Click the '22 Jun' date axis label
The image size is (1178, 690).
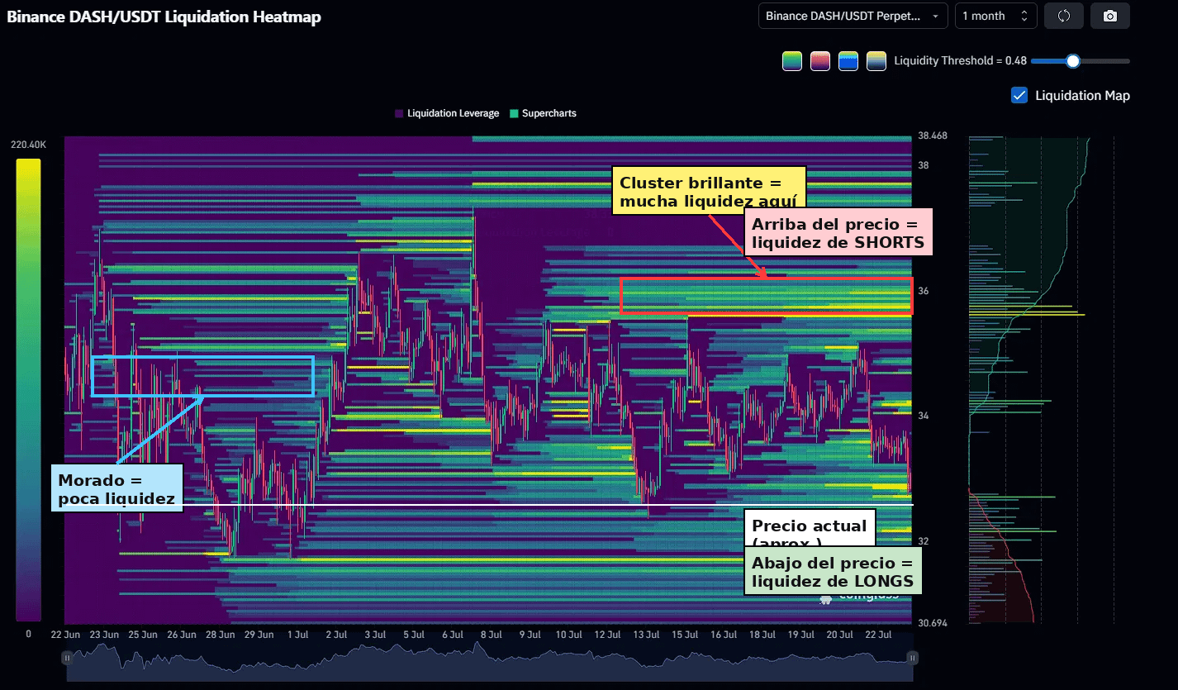click(65, 635)
